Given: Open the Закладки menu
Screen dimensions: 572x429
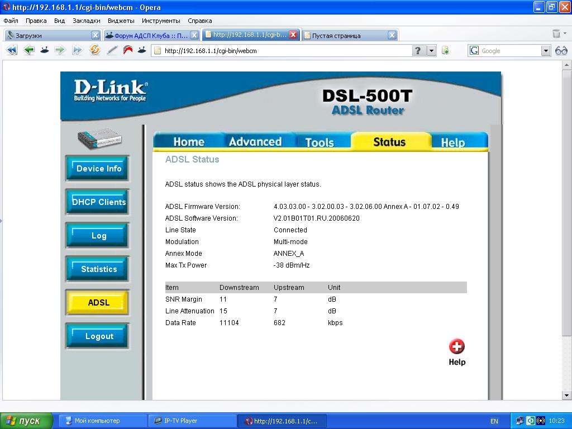Looking at the screenshot, I should point(87,21).
